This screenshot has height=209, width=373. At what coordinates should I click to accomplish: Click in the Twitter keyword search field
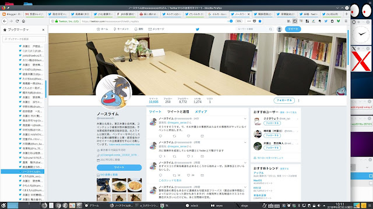coord(252,29)
